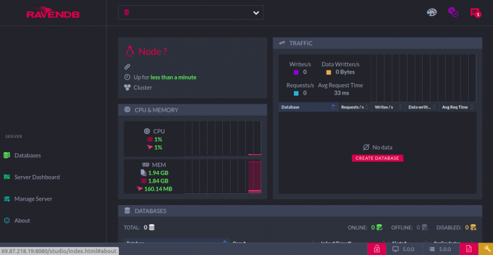The image size is (493, 255).
Task: Click the purple cluster status icon
Action: click(453, 12)
